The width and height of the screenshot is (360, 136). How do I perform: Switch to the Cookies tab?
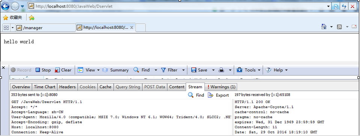87,87
